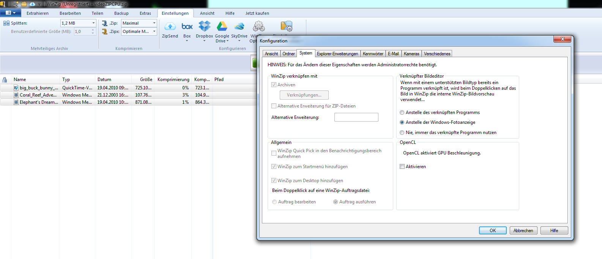
Task: Open WinZip Optionen via the gears icon
Action: coord(259,26)
